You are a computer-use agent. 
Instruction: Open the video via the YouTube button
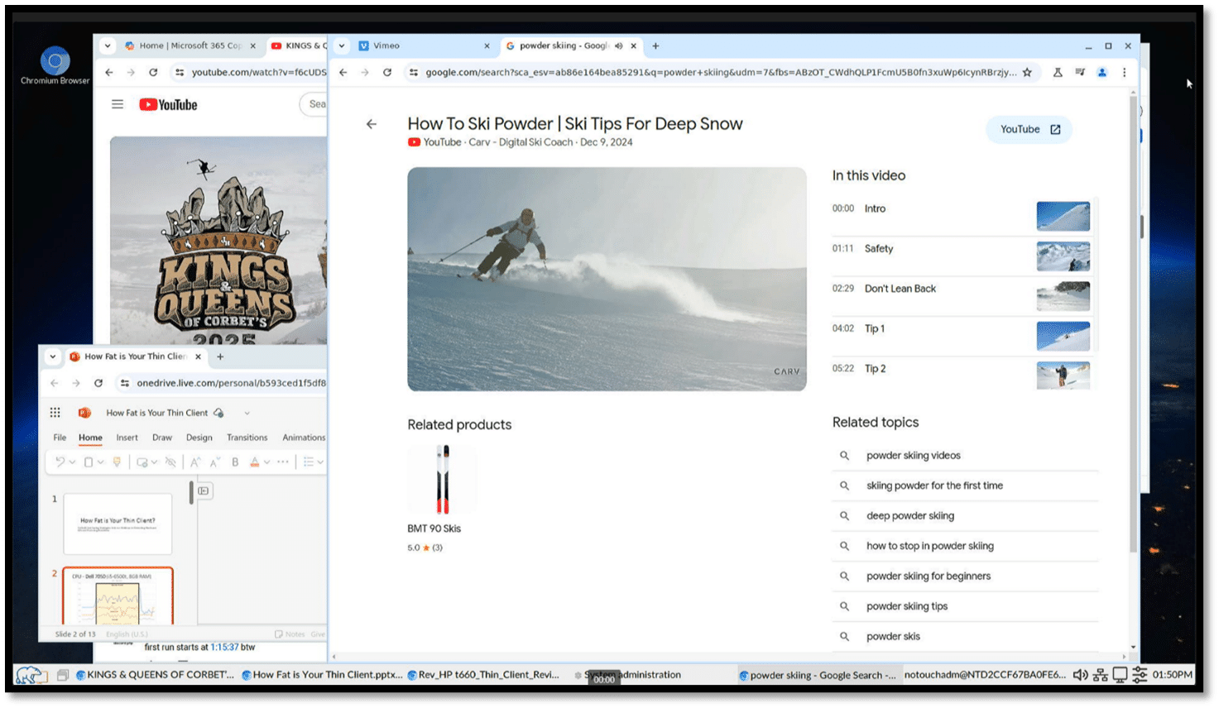(1028, 129)
